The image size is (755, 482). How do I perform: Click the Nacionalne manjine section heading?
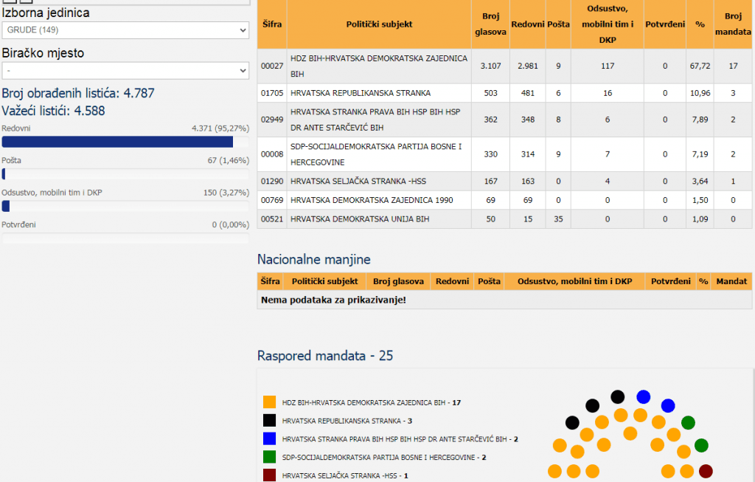coord(313,259)
